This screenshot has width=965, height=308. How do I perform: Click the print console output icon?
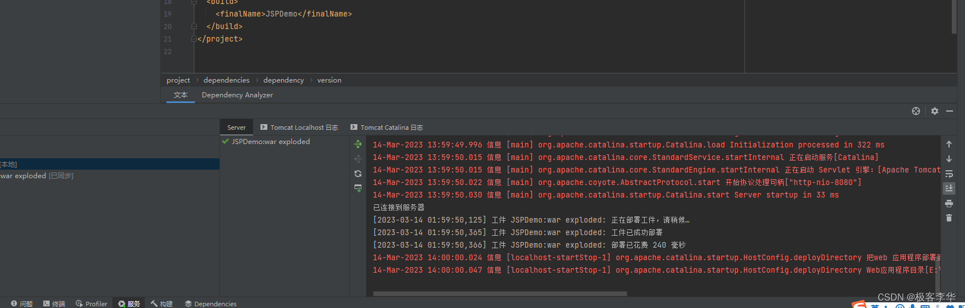coord(949,203)
